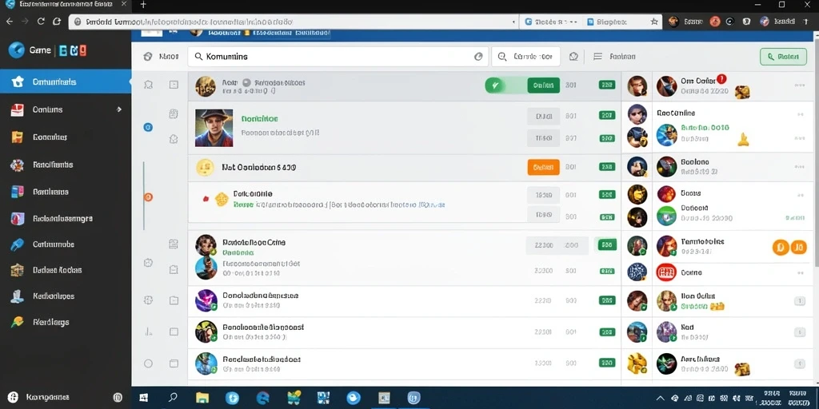Click the coin icon in Net row
The height and width of the screenshot is (409, 819).
coord(204,168)
